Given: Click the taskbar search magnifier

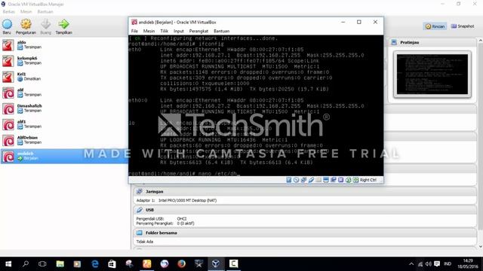Looking at the screenshot, I should (x=26, y=264).
